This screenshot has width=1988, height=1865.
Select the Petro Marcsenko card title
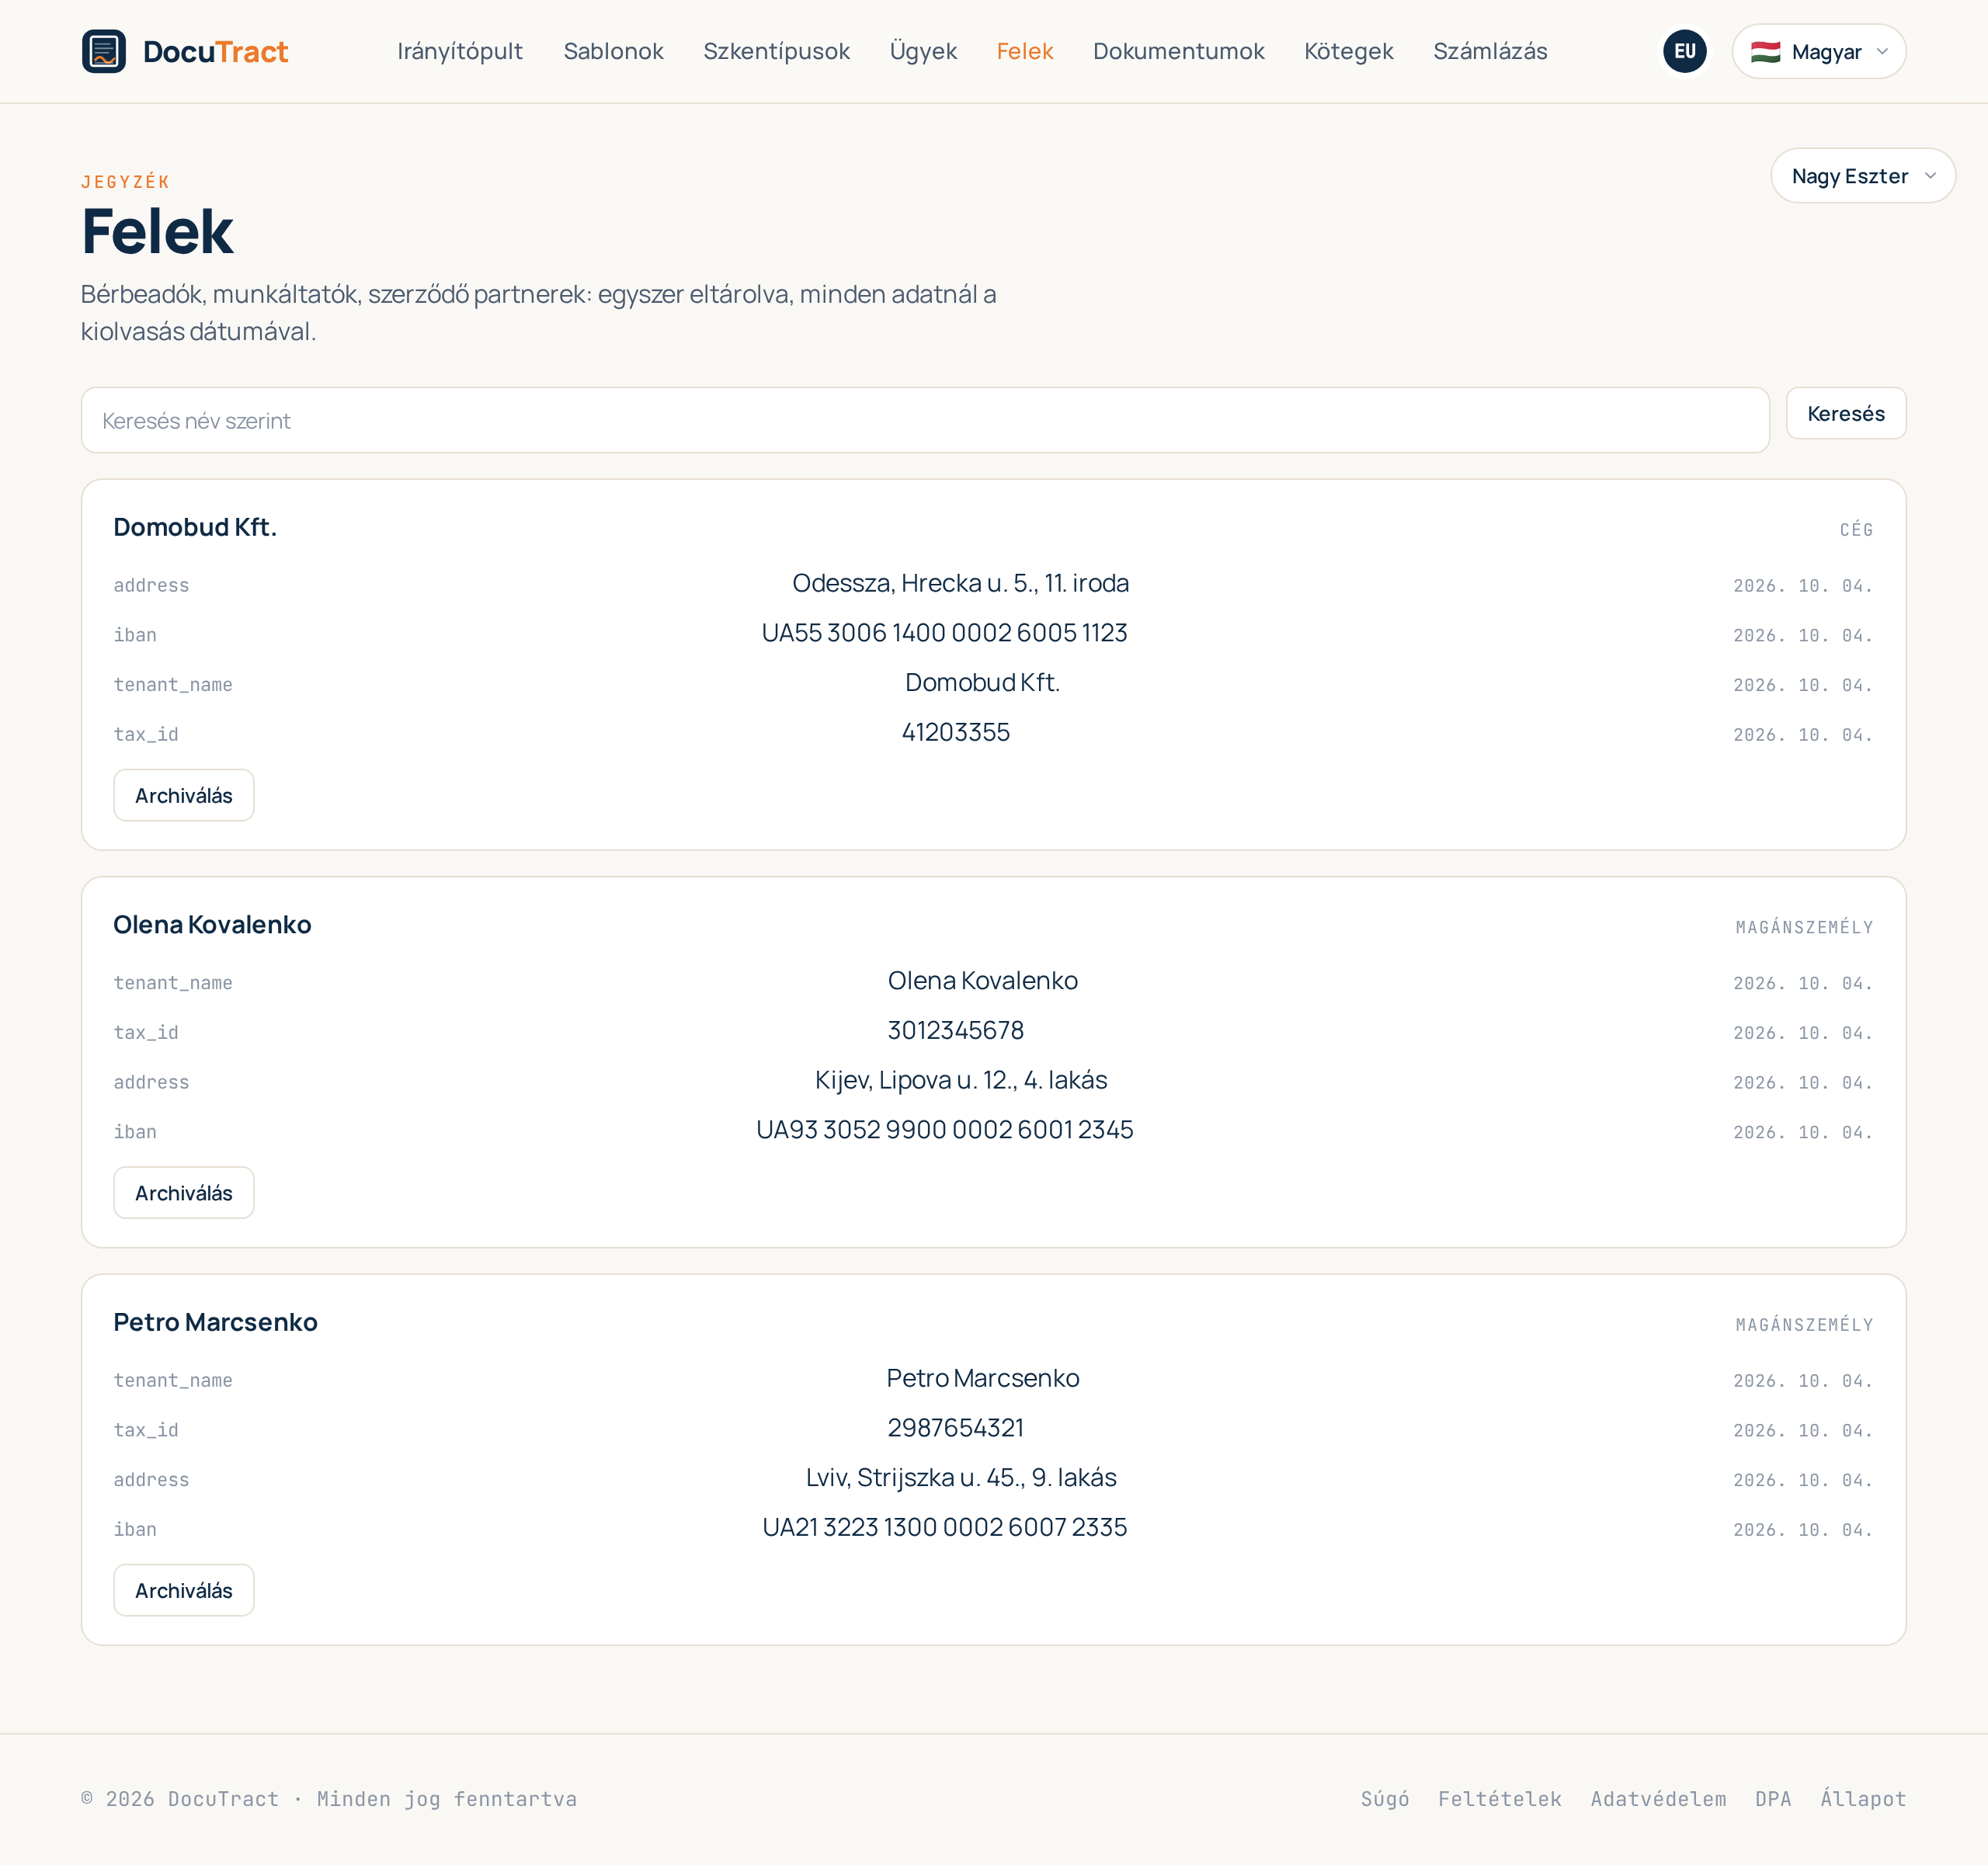(215, 1322)
